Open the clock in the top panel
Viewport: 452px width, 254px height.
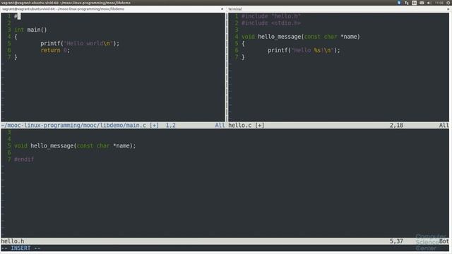(x=439, y=3)
